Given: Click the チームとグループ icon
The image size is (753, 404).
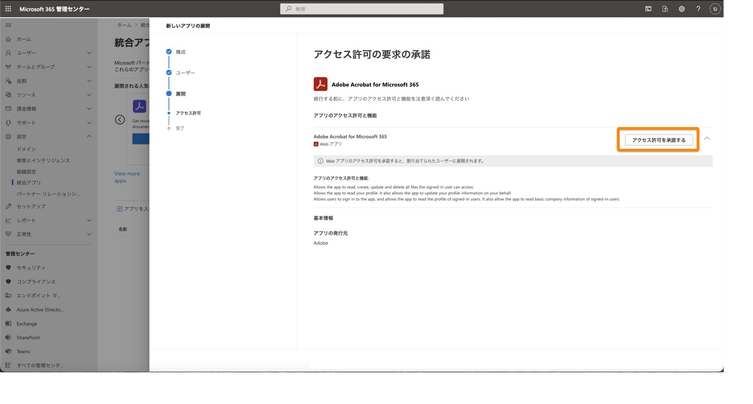Looking at the screenshot, I should click(x=8, y=67).
